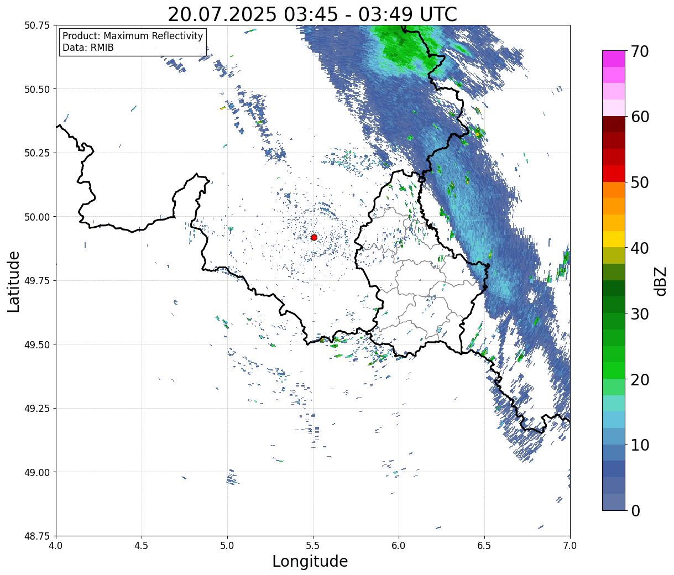Pick the bright green 20 dBZ swatch
This screenshot has height=575, width=674.
[614, 370]
